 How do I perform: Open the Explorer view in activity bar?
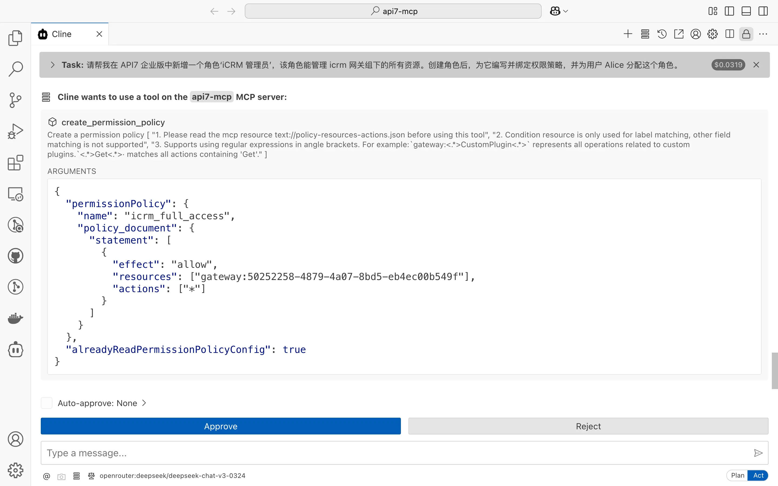(15, 38)
